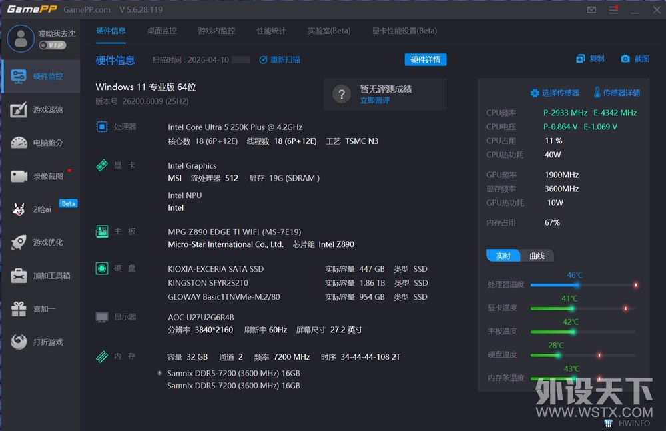Click Intel NPU entry
The image size is (666, 431).
[184, 195]
